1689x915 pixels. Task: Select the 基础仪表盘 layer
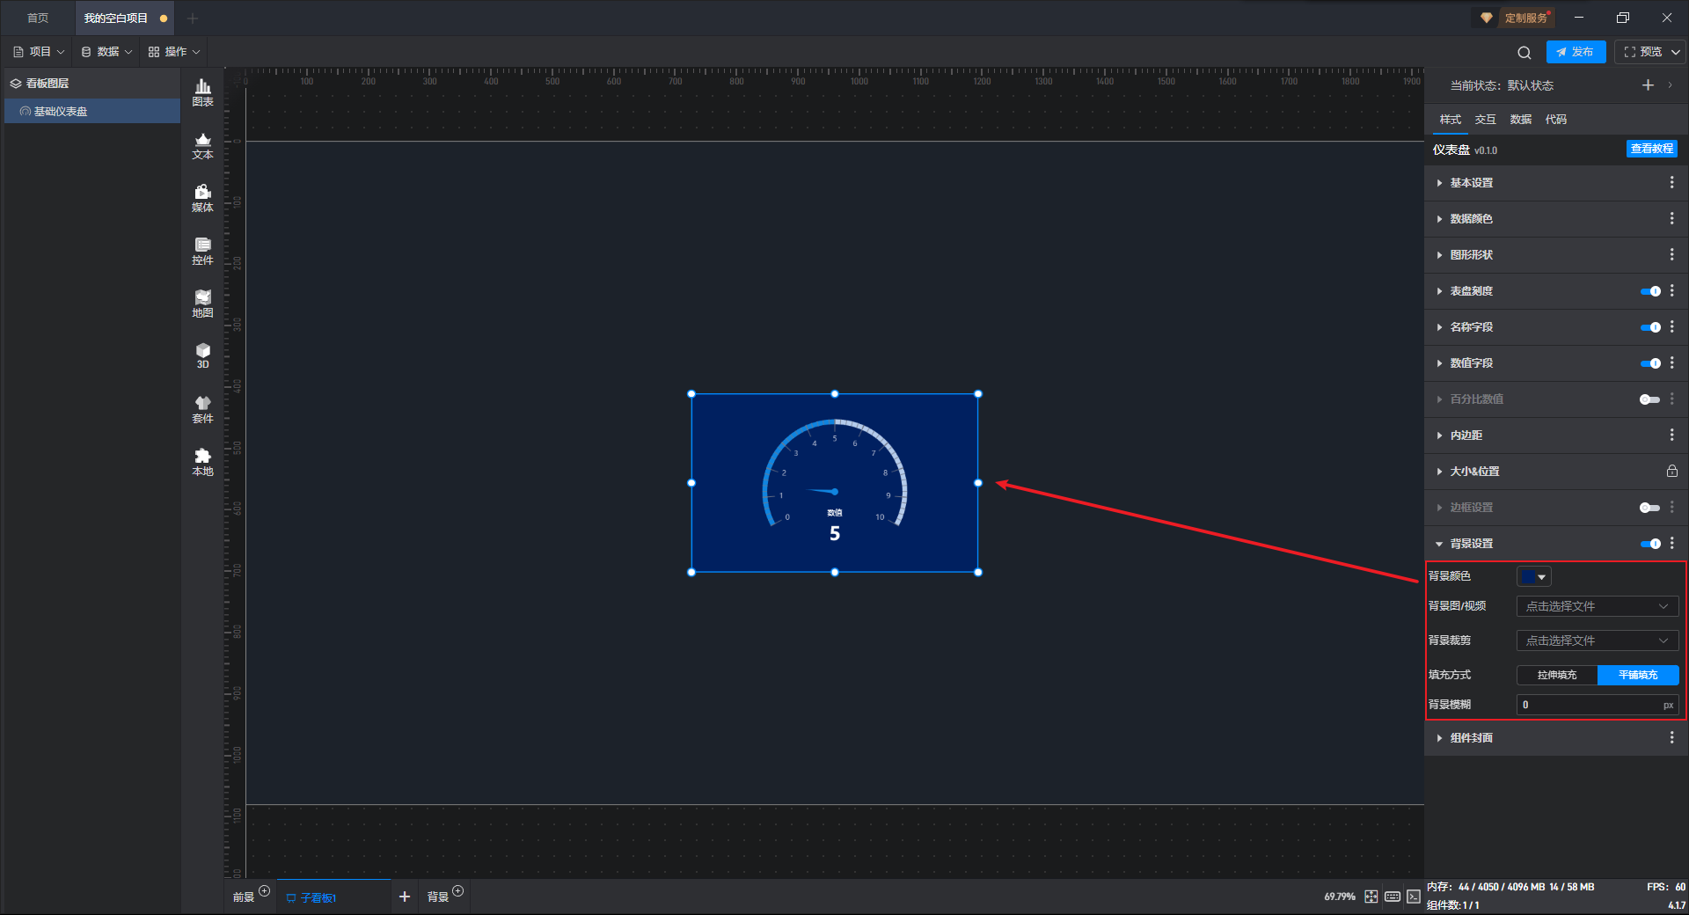click(x=92, y=111)
